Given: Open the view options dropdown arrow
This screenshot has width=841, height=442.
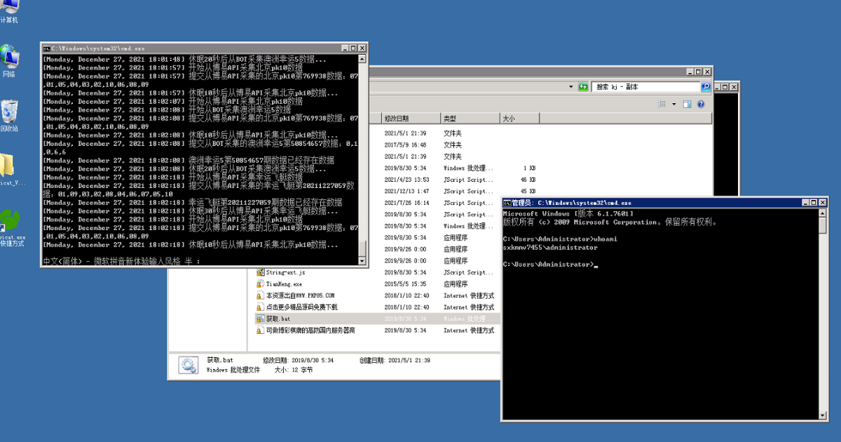Looking at the screenshot, I should (x=674, y=104).
